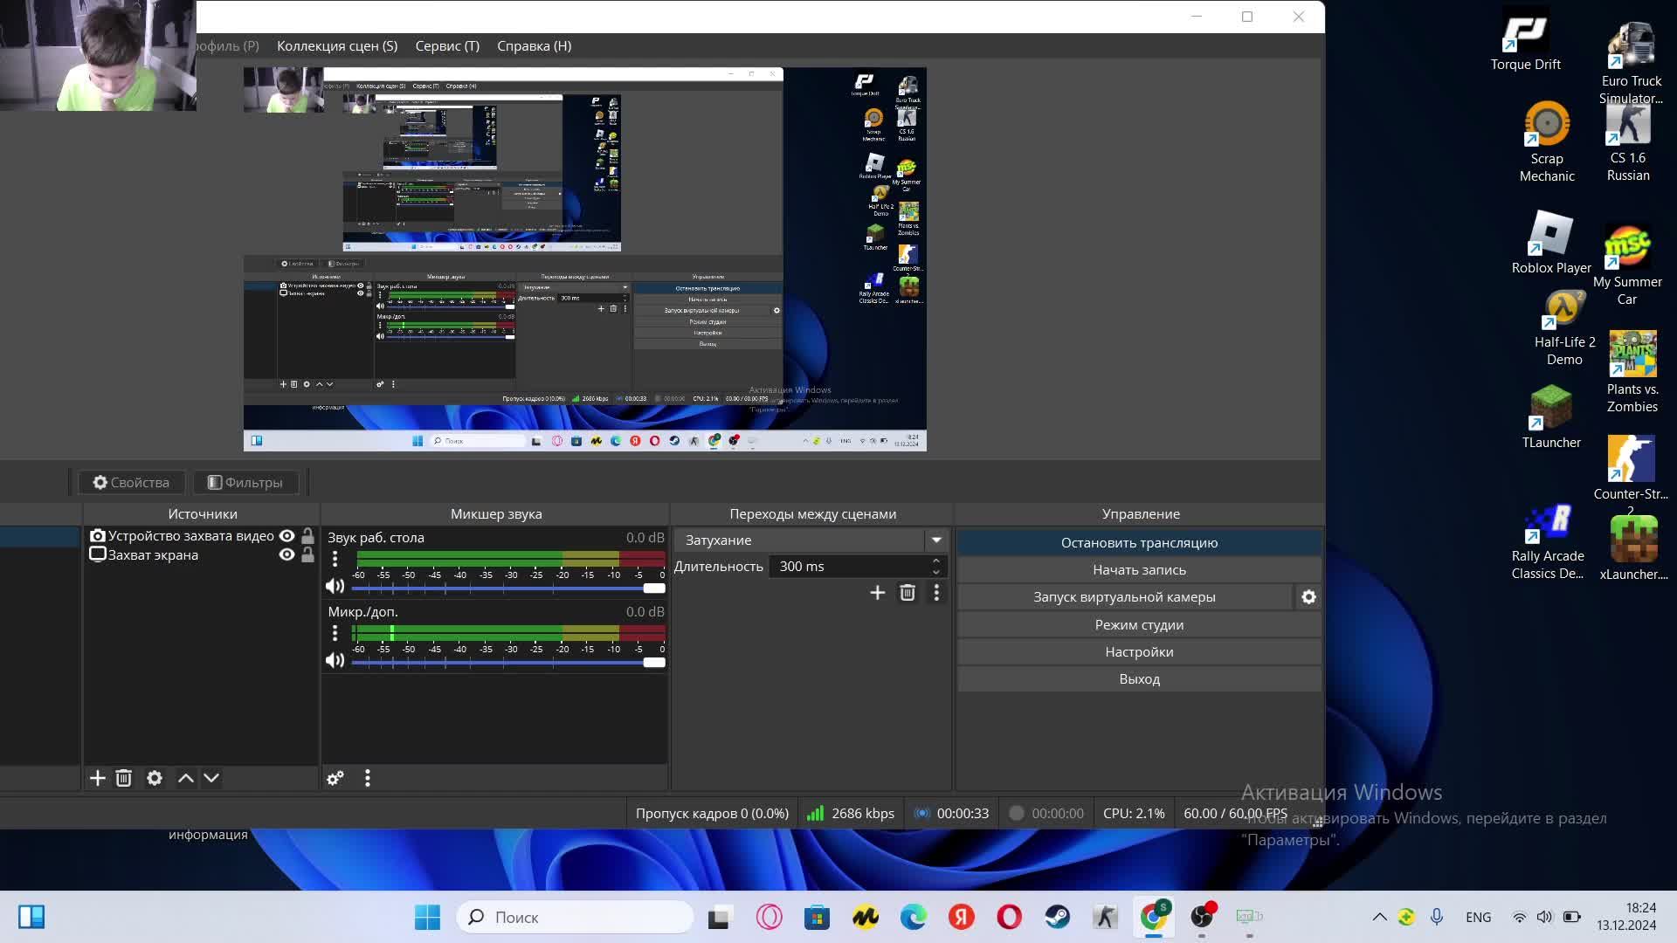Toggle microphone icon in system tray
The width and height of the screenshot is (1677, 943).
point(1437,917)
